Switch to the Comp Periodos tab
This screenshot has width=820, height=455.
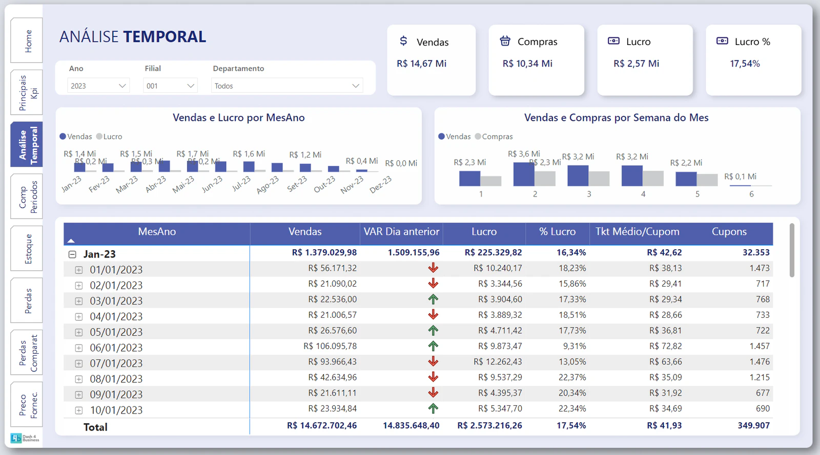[x=27, y=197]
